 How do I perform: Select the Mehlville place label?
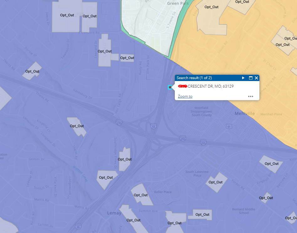click(x=245, y=113)
